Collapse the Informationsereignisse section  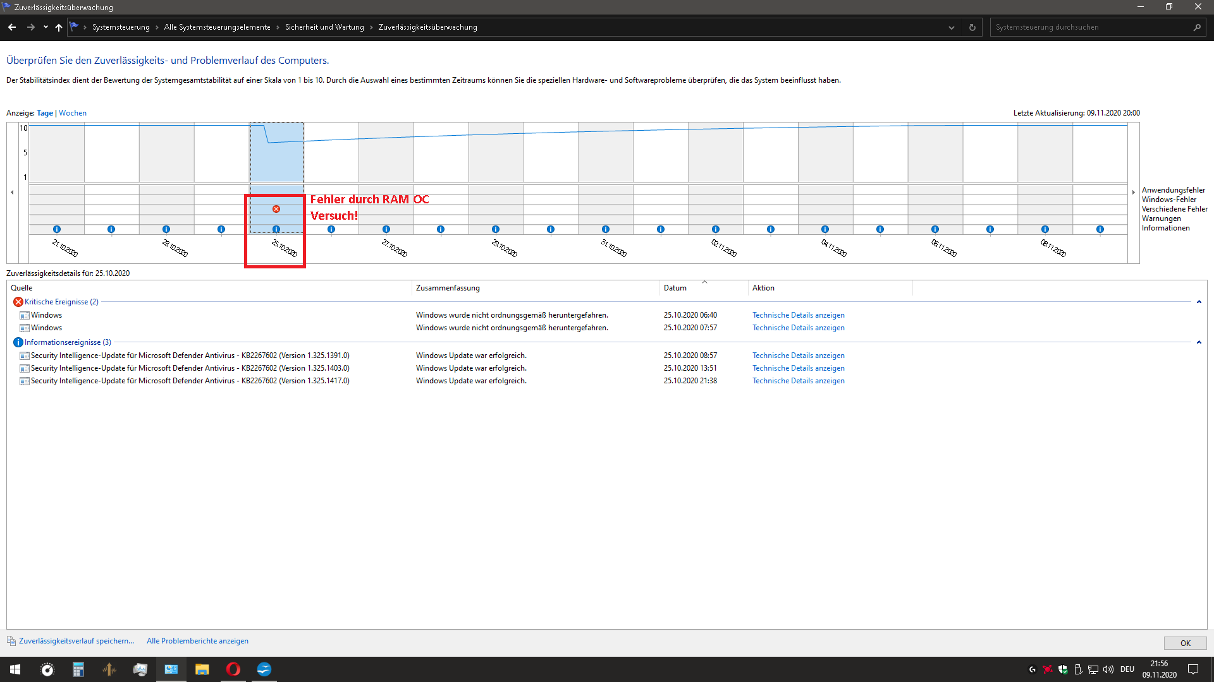tap(1199, 342)
